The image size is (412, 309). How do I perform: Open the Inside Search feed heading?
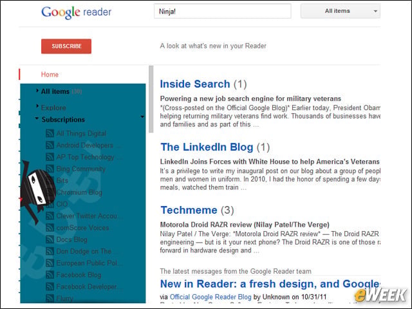pos(195,84)
